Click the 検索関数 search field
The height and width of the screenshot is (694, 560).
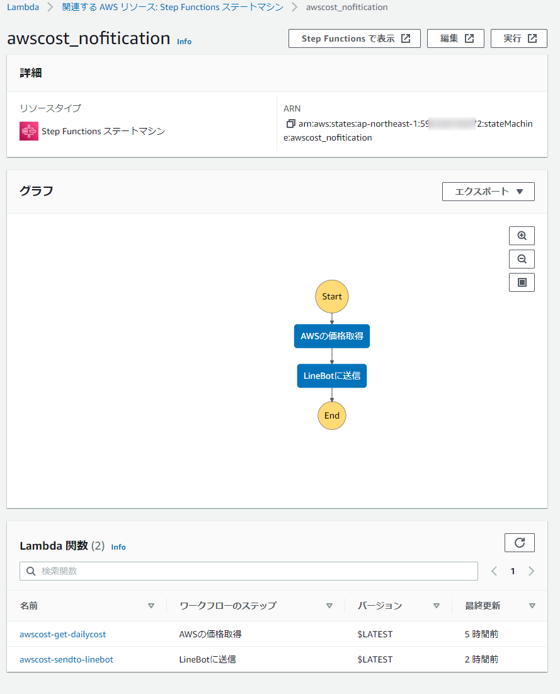249,571
